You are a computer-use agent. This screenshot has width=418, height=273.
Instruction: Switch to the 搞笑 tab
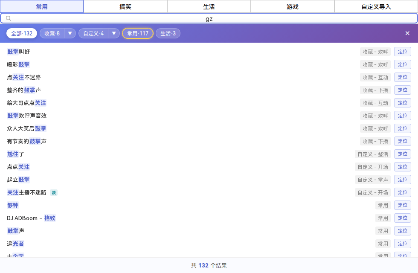125,7
